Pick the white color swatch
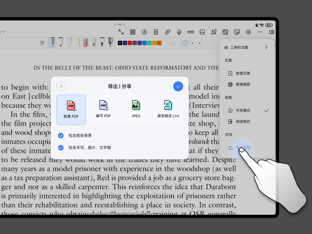Image resolution: width=312 pixels, height=234 pixels. [x=164, y=43]
